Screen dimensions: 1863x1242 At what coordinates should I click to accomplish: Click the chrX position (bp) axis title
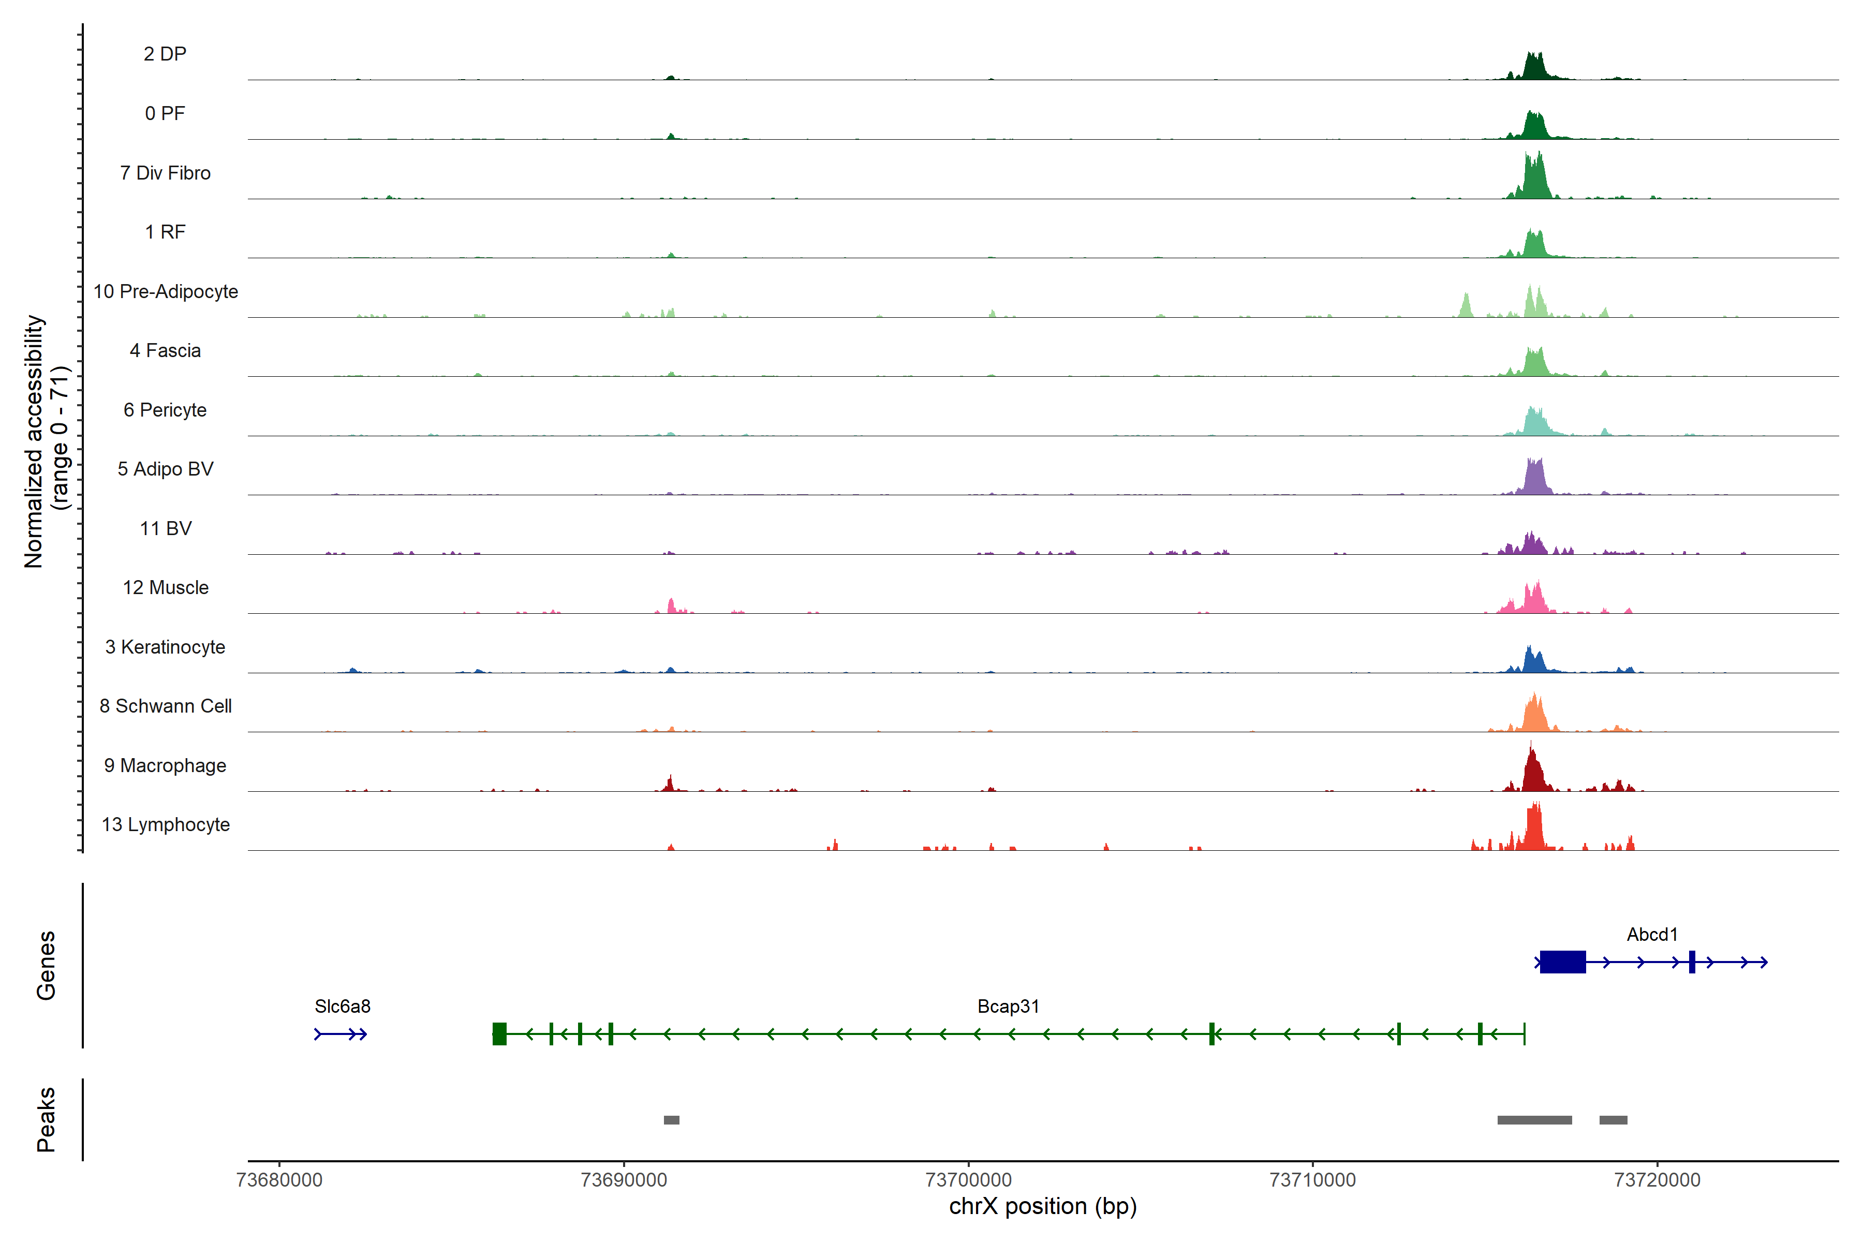pos(1042,1206)
